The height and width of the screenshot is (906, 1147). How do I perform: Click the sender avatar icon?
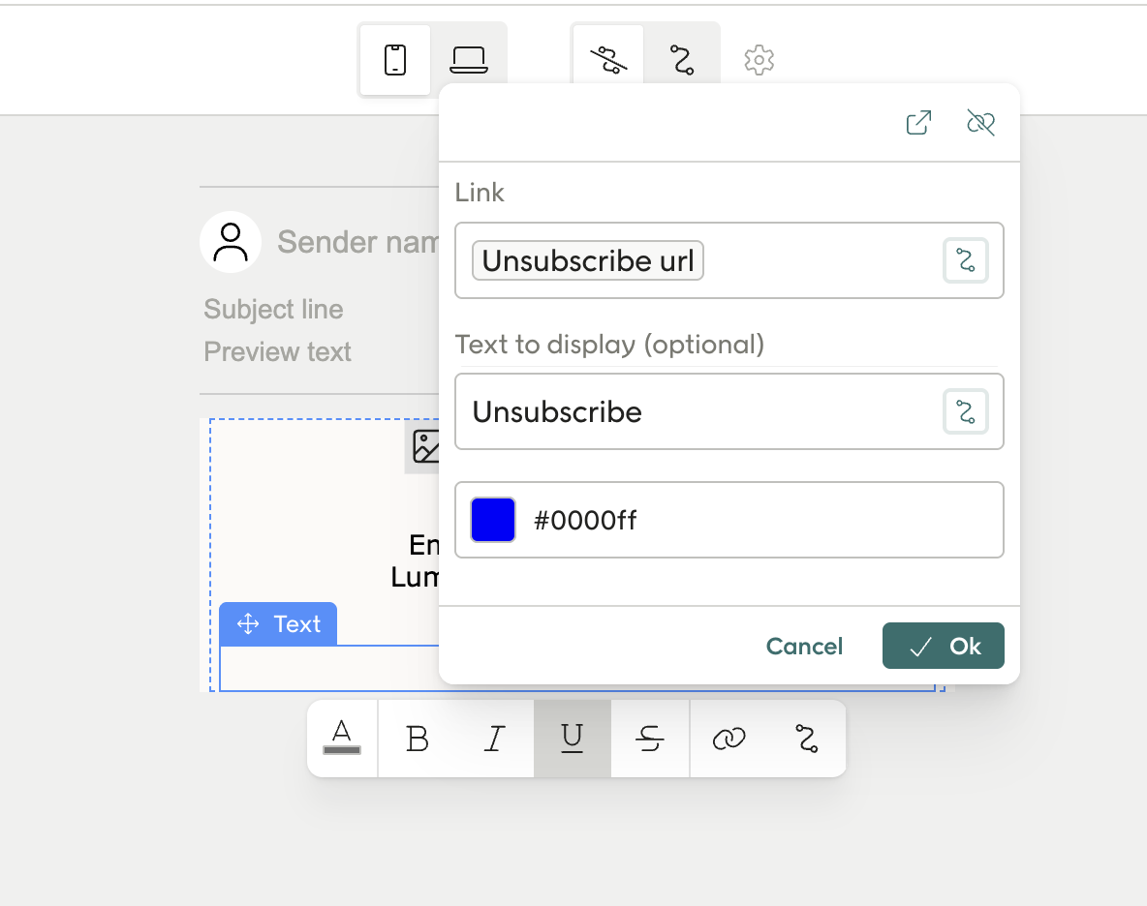click(x=231, y=242)
